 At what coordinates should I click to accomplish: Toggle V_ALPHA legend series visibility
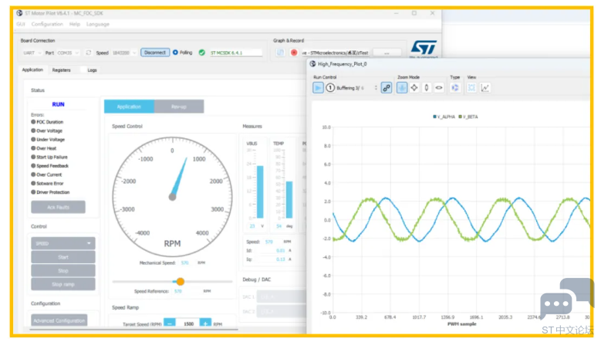point(444,117)
